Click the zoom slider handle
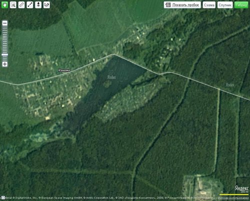250x201 pixels. 5,54
